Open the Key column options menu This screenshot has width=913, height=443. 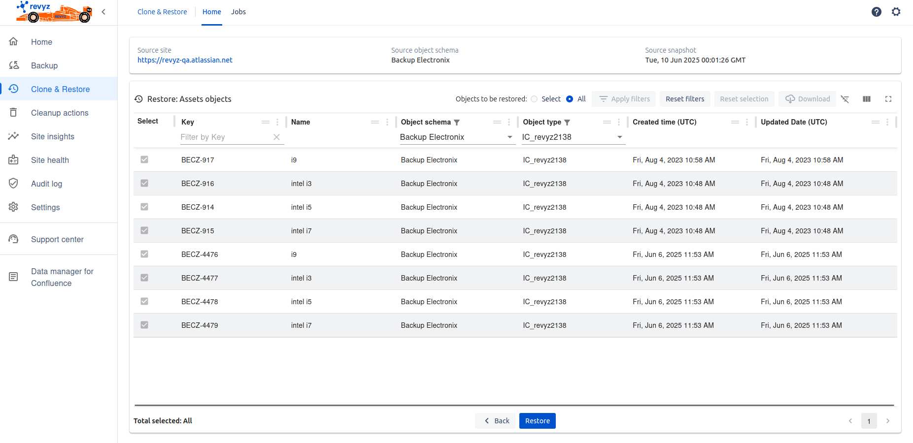[277, 122]
